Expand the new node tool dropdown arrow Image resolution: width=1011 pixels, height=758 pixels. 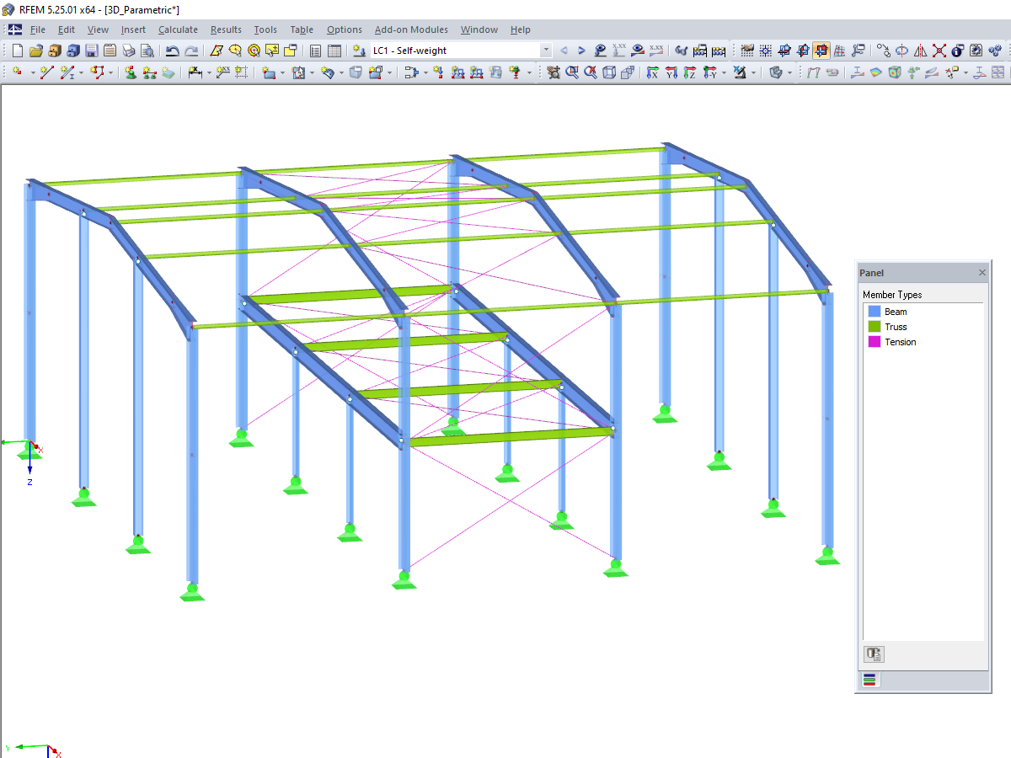click(x=32, y=72)
